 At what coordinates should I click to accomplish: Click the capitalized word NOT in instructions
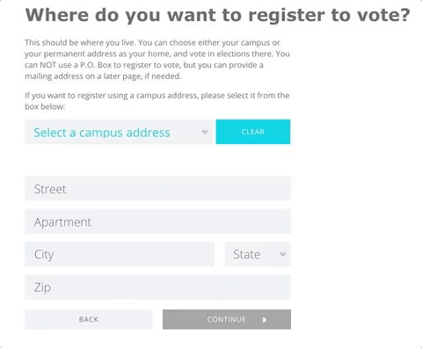pyautogui.click(x=47, y=65)
